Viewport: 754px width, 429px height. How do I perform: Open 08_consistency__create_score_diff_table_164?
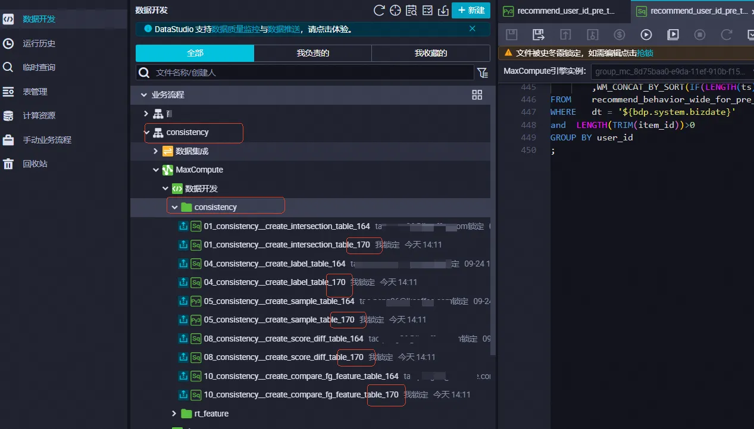tap(283, 339)
